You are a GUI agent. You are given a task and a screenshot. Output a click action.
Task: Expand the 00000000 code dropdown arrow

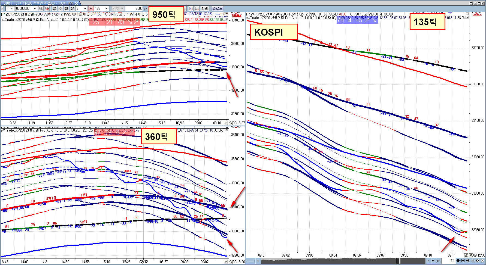[35, 9]
